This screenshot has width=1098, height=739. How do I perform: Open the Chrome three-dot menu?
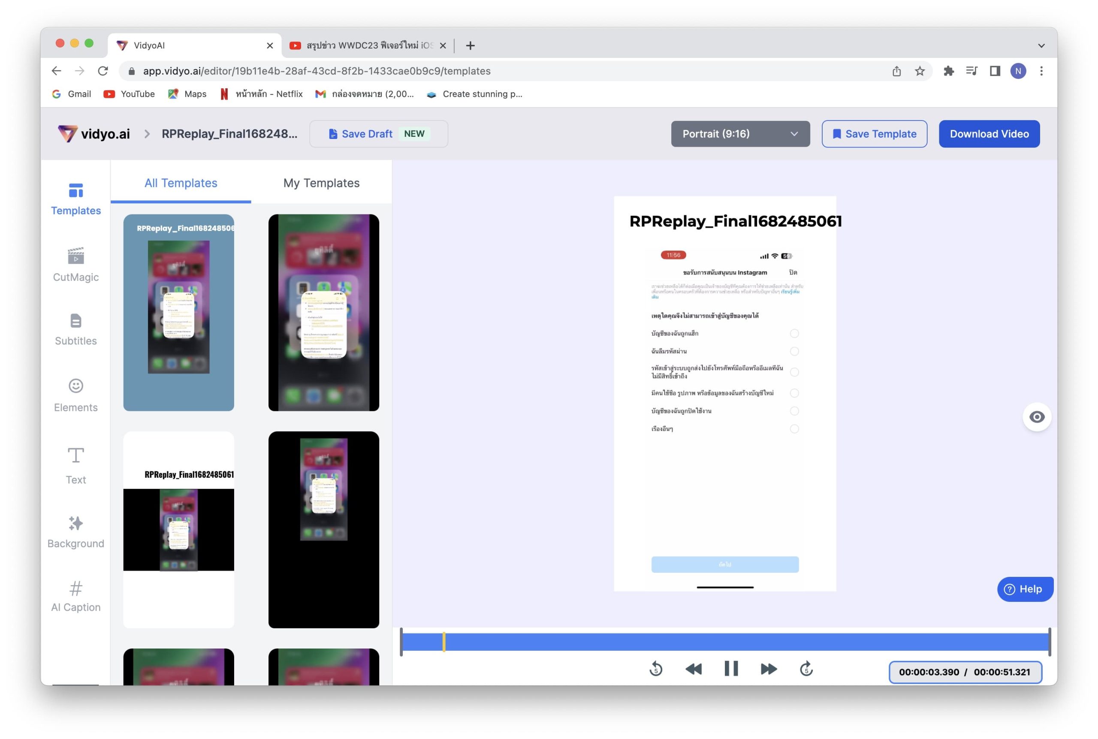[1041, 71]
